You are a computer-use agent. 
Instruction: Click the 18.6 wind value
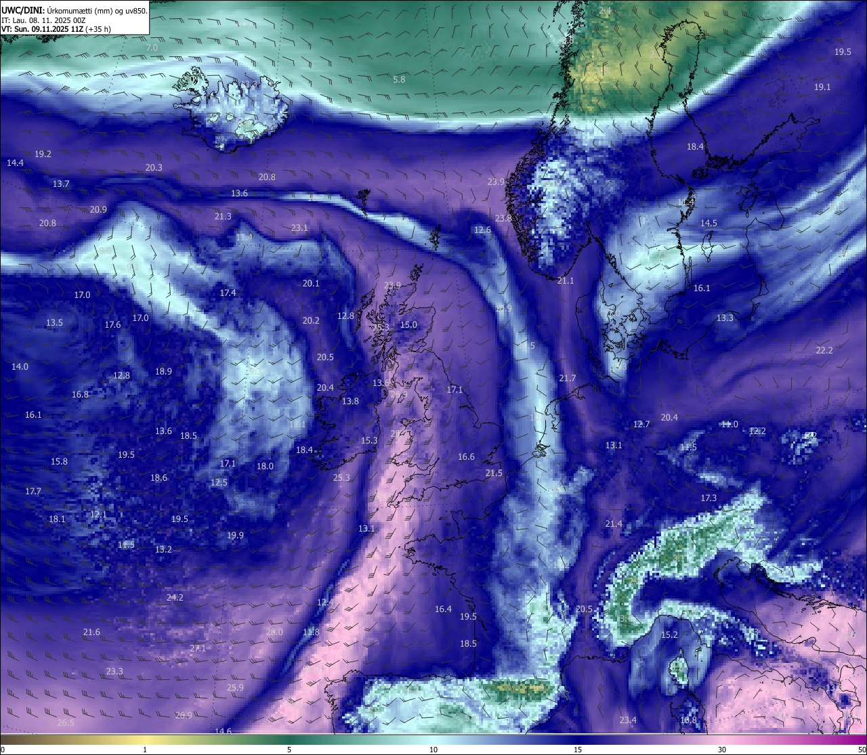pos(158,477)
